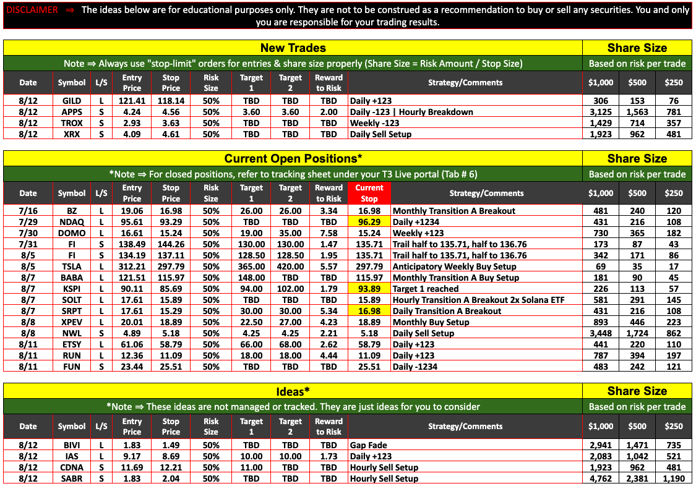Viewport: 696px width, 494px height.
Task: Click the BABA symbol cell
Action: 72,278
